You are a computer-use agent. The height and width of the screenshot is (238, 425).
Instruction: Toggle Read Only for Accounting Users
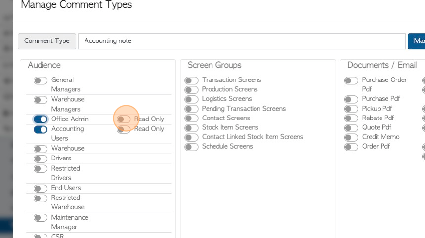pyautogui.click(x=124, y=130)
